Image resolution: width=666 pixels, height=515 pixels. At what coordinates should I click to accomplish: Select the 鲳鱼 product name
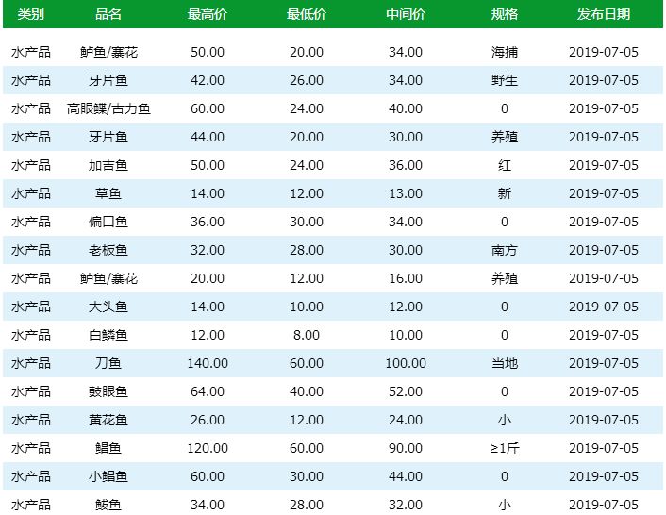click(x=108, y=448)
